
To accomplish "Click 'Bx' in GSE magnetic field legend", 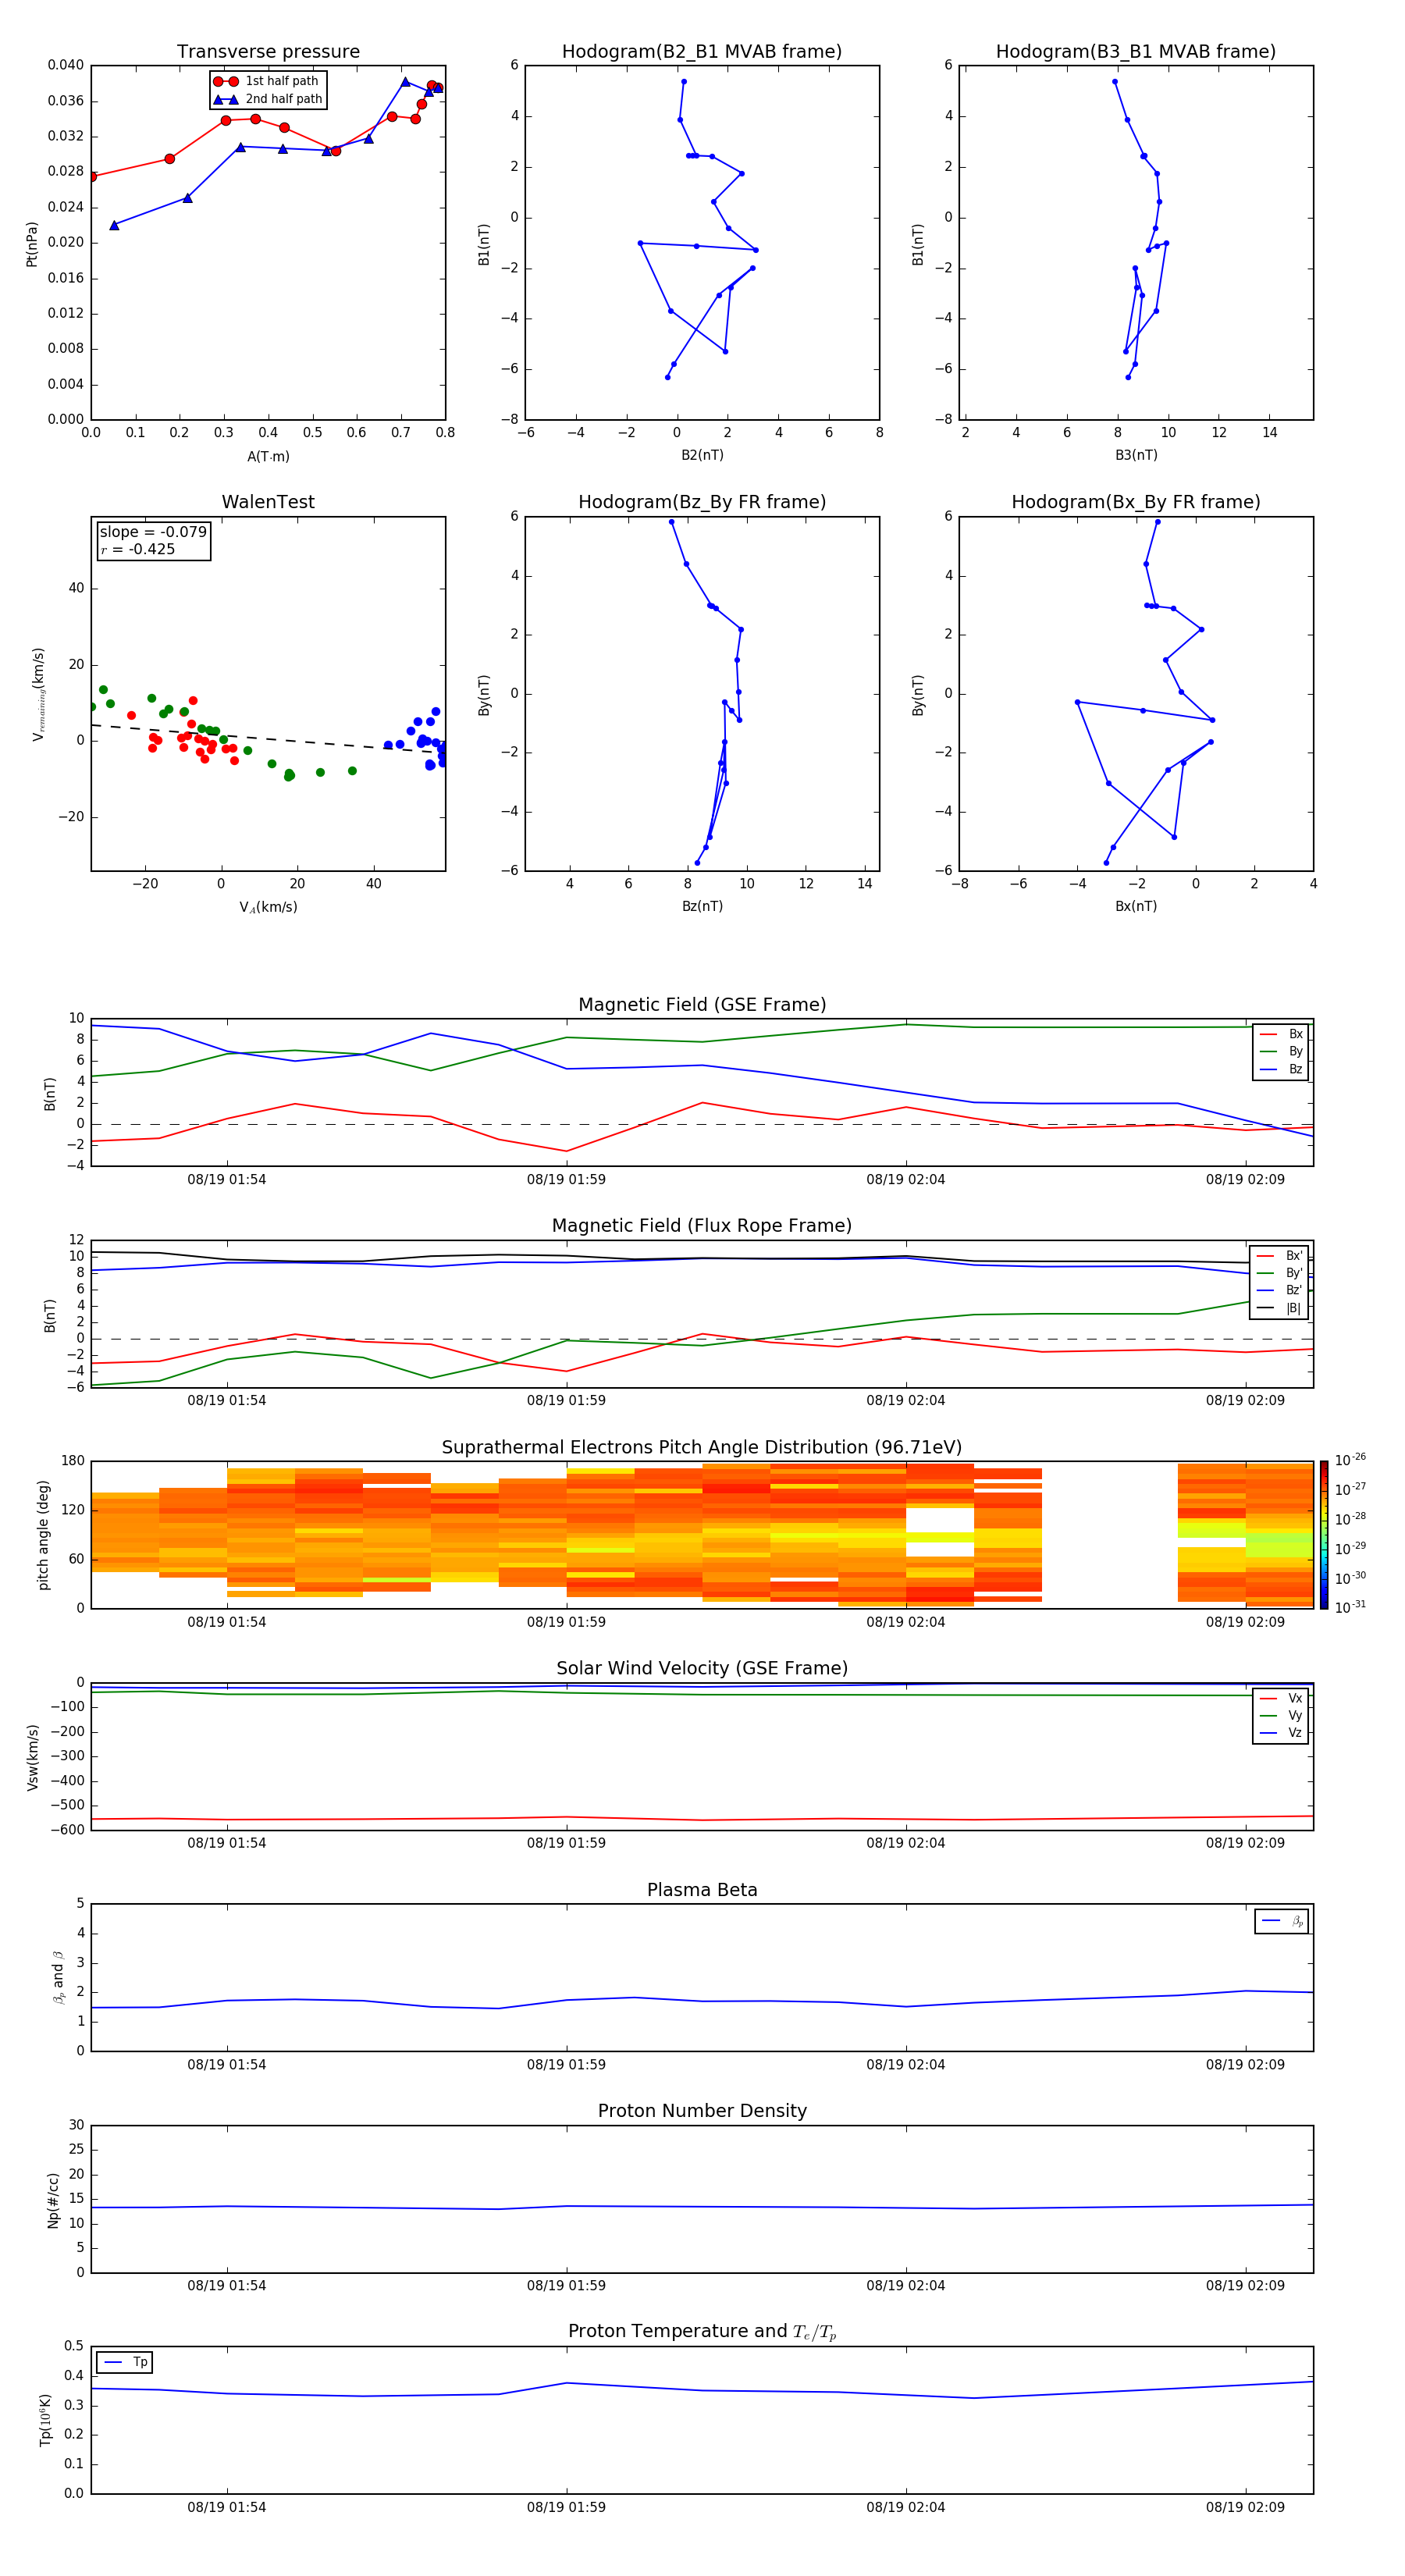I will click(1281, 1034).
